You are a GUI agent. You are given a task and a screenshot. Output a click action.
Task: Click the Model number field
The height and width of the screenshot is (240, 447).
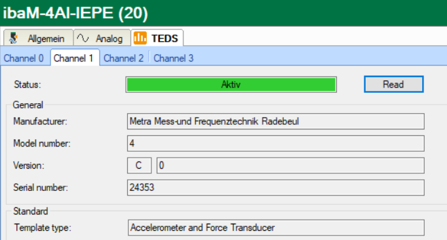pos(276,143)
